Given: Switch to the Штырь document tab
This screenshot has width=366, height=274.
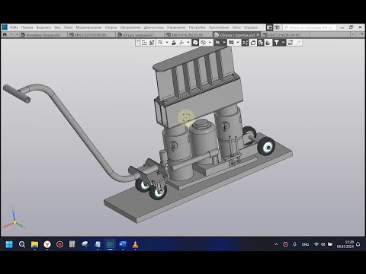Looking at the screenshot, I should pyautogui.click(x=140, y=35).
